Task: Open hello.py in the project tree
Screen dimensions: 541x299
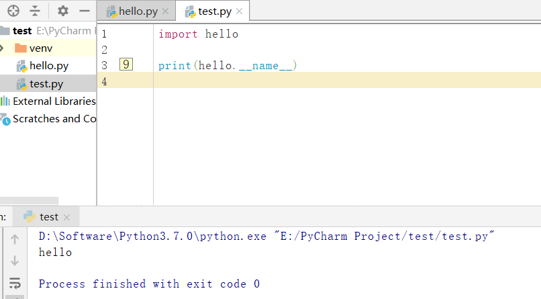Action: pyautogui.click(x=48, y=66)
